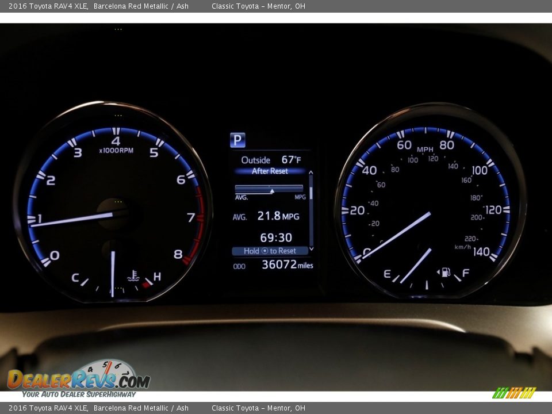
Task: Click the MPH label on the speedometer
Action: pyautogui.click(x=425, y=149)
